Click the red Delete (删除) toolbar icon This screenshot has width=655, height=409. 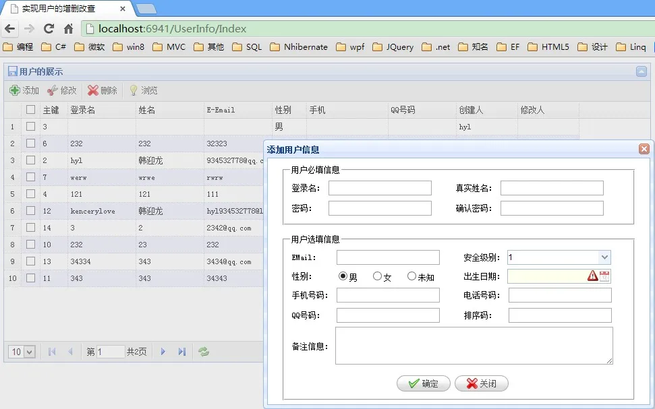click(x=93, y=90)
